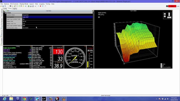Image resolution: width=180 pixels, height=101 pixels.
Task: Switch to the Tuning page tab
Action: 10,8
